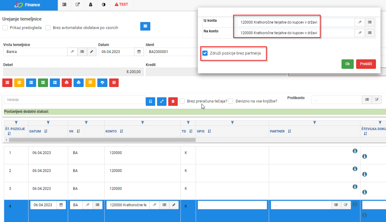
Task: Click the open-in-new-window icon in top bar
Action: [x=78, y=5]
